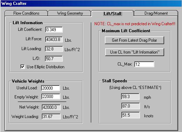The image size is (182, 132).
Task: Click Get From Latest Drag Polar button
Action: pyautogui.click(x=134, y=40)
